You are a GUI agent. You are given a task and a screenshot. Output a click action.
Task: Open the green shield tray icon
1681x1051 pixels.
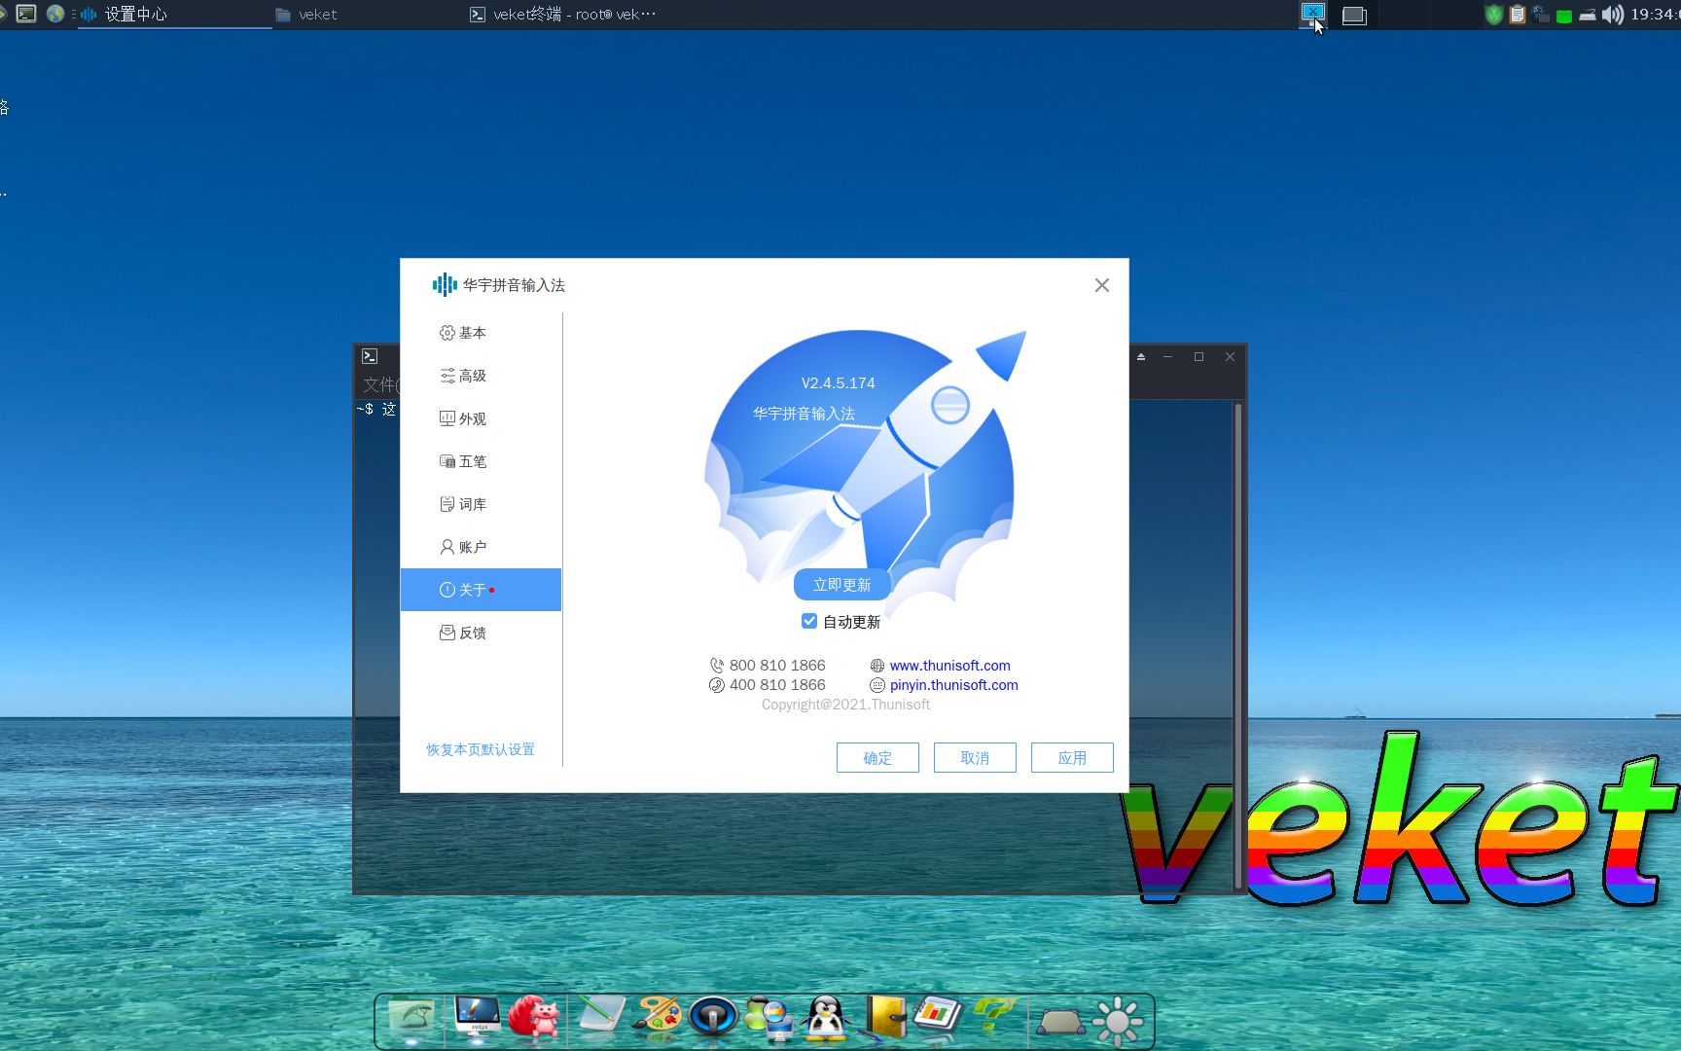[x=1493, y=15]
